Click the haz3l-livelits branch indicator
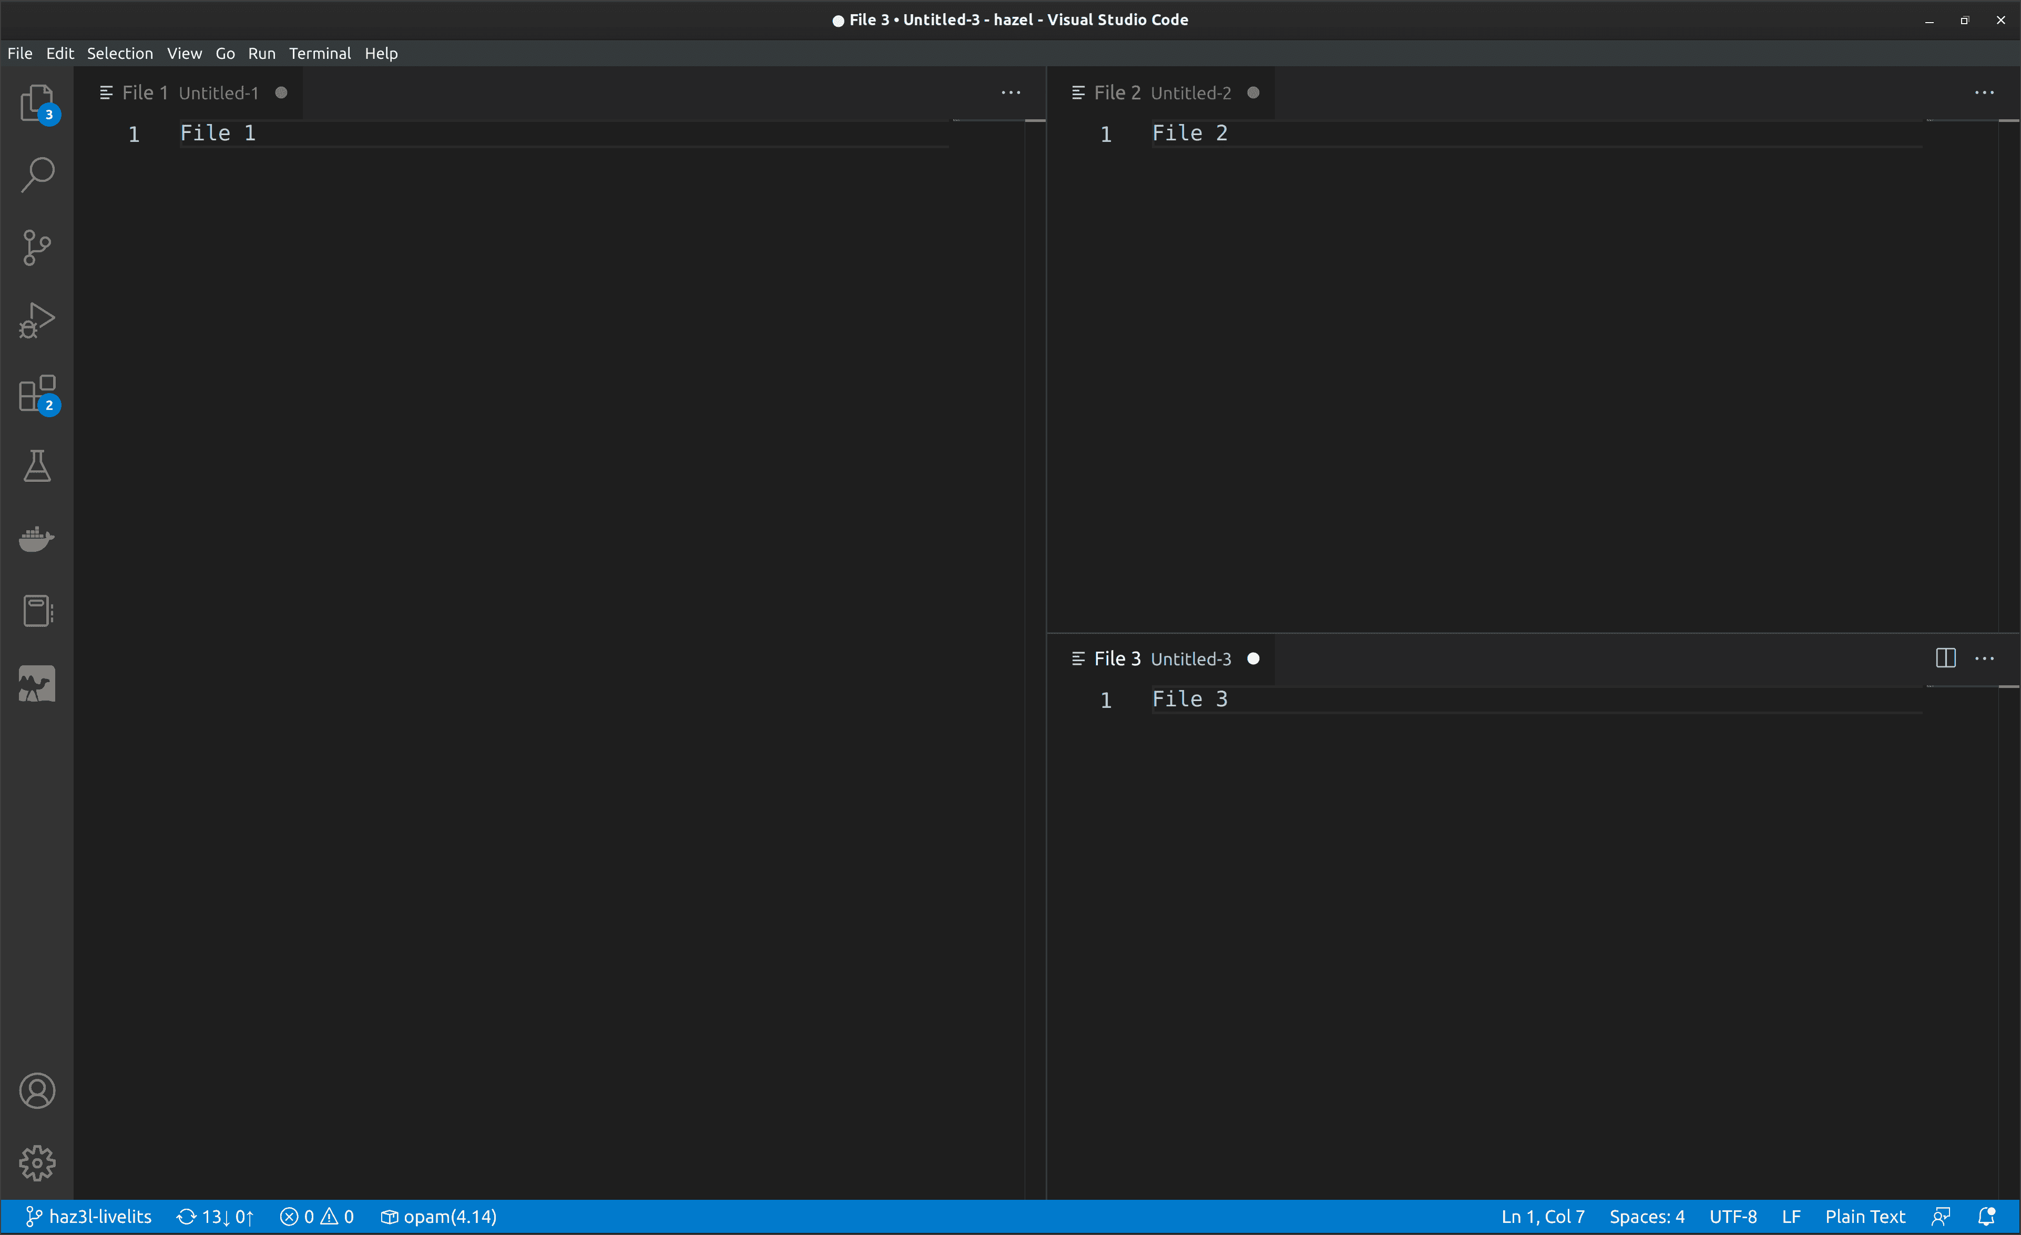Viewport: 2021px width, 1235px height. (x=90, y=1216)
